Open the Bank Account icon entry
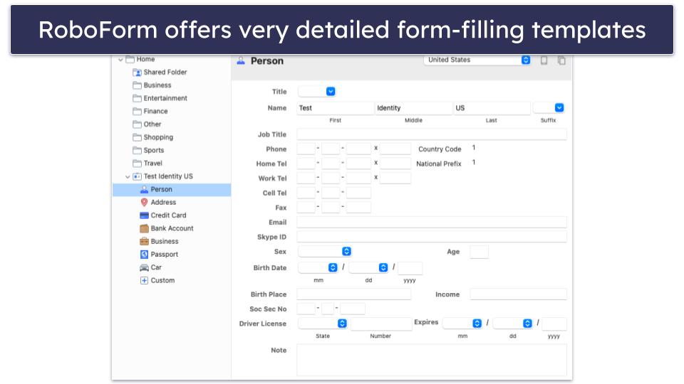The image size is (684, 384). (145, 228)
